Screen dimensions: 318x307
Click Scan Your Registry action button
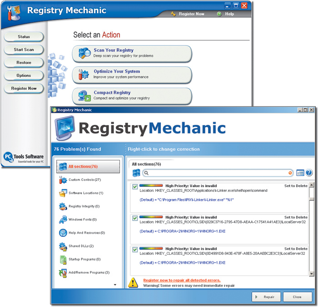point(132,54)
